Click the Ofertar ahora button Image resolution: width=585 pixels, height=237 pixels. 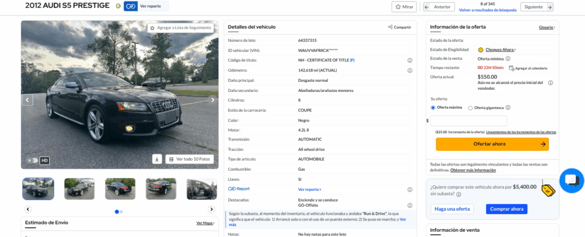[492, 144]
